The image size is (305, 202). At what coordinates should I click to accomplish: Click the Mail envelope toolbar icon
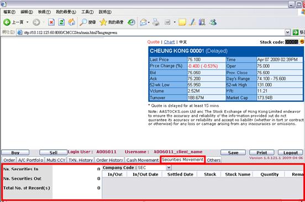point(144,23)
